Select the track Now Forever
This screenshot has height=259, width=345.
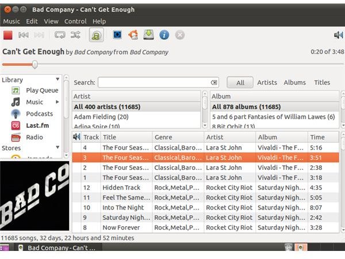[205, 227]
